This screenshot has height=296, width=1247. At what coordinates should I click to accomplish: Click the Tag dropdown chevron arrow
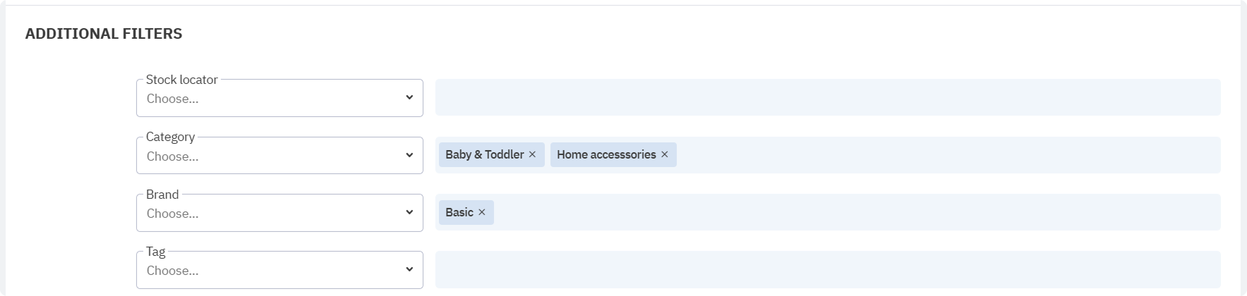[409, 269]
